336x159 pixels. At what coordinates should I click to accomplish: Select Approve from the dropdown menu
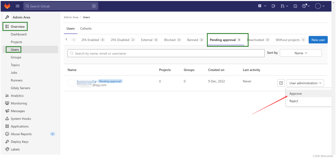(x=296, y=94)
